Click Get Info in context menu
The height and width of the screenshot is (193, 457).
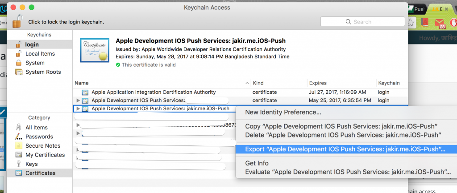pyautogui.click(x=257, y=163)
